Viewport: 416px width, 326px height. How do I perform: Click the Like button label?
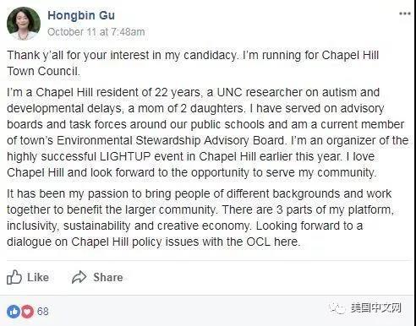coord(38,278)
